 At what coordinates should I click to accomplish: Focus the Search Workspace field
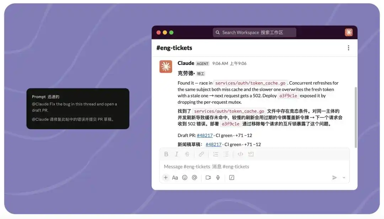(x=255, y=32)
